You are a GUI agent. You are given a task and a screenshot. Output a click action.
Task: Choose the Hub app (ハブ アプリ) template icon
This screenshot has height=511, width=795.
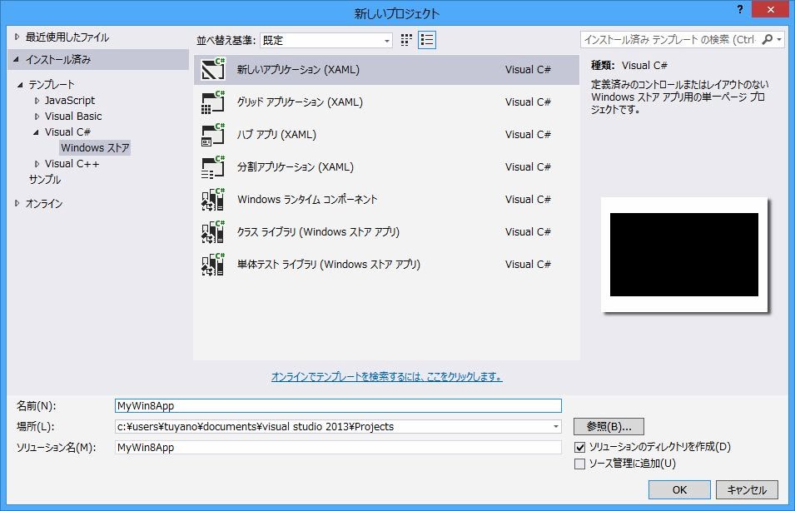coord(214,135)
